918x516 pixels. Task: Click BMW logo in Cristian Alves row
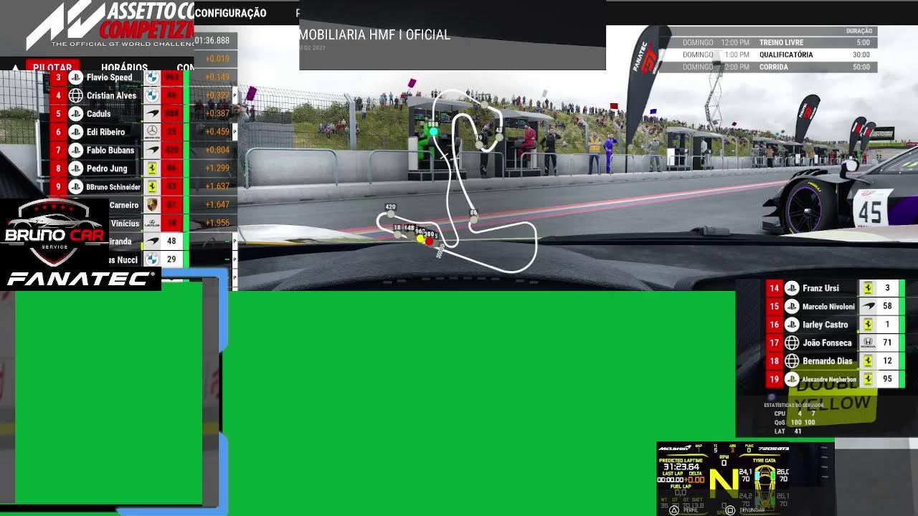pos(152,95)
